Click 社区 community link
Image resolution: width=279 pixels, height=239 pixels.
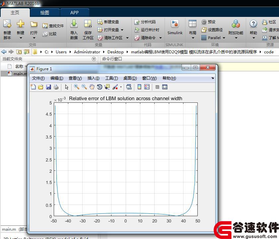[269, 22]
